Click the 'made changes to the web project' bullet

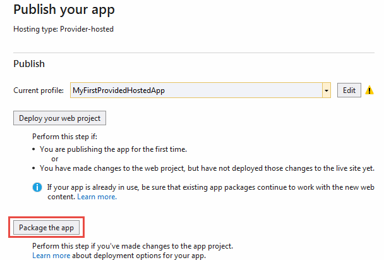coord(208,168)
